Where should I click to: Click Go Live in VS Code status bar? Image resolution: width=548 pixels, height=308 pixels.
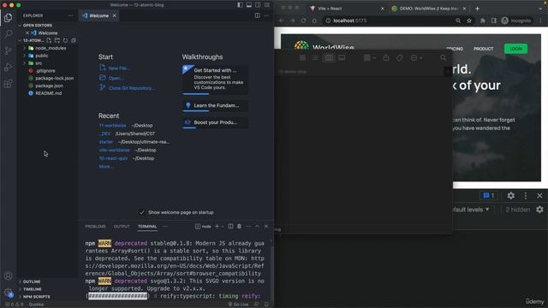point(238,305)
